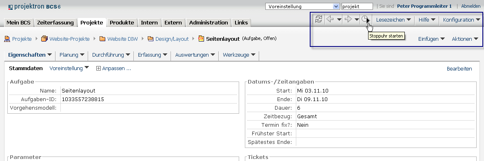
Task: Click the Stammdaten heading
Action: (26, 68)
